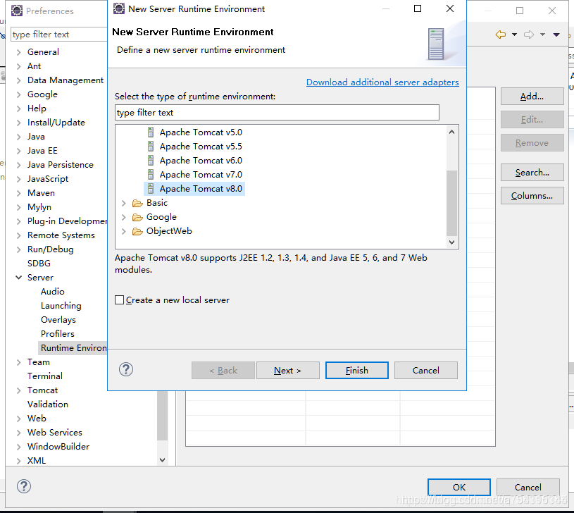Expand the Tomcat preferences node
Image resolution: width=574 pixels, height=513 pixels.
pyautogui.click(x=19, y=390)
